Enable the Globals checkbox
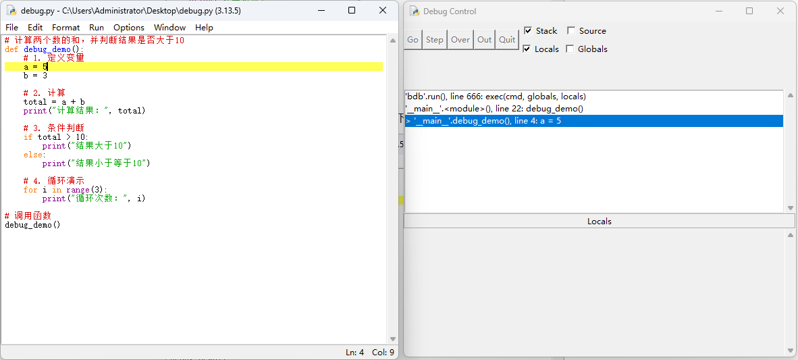 [570, 49]
